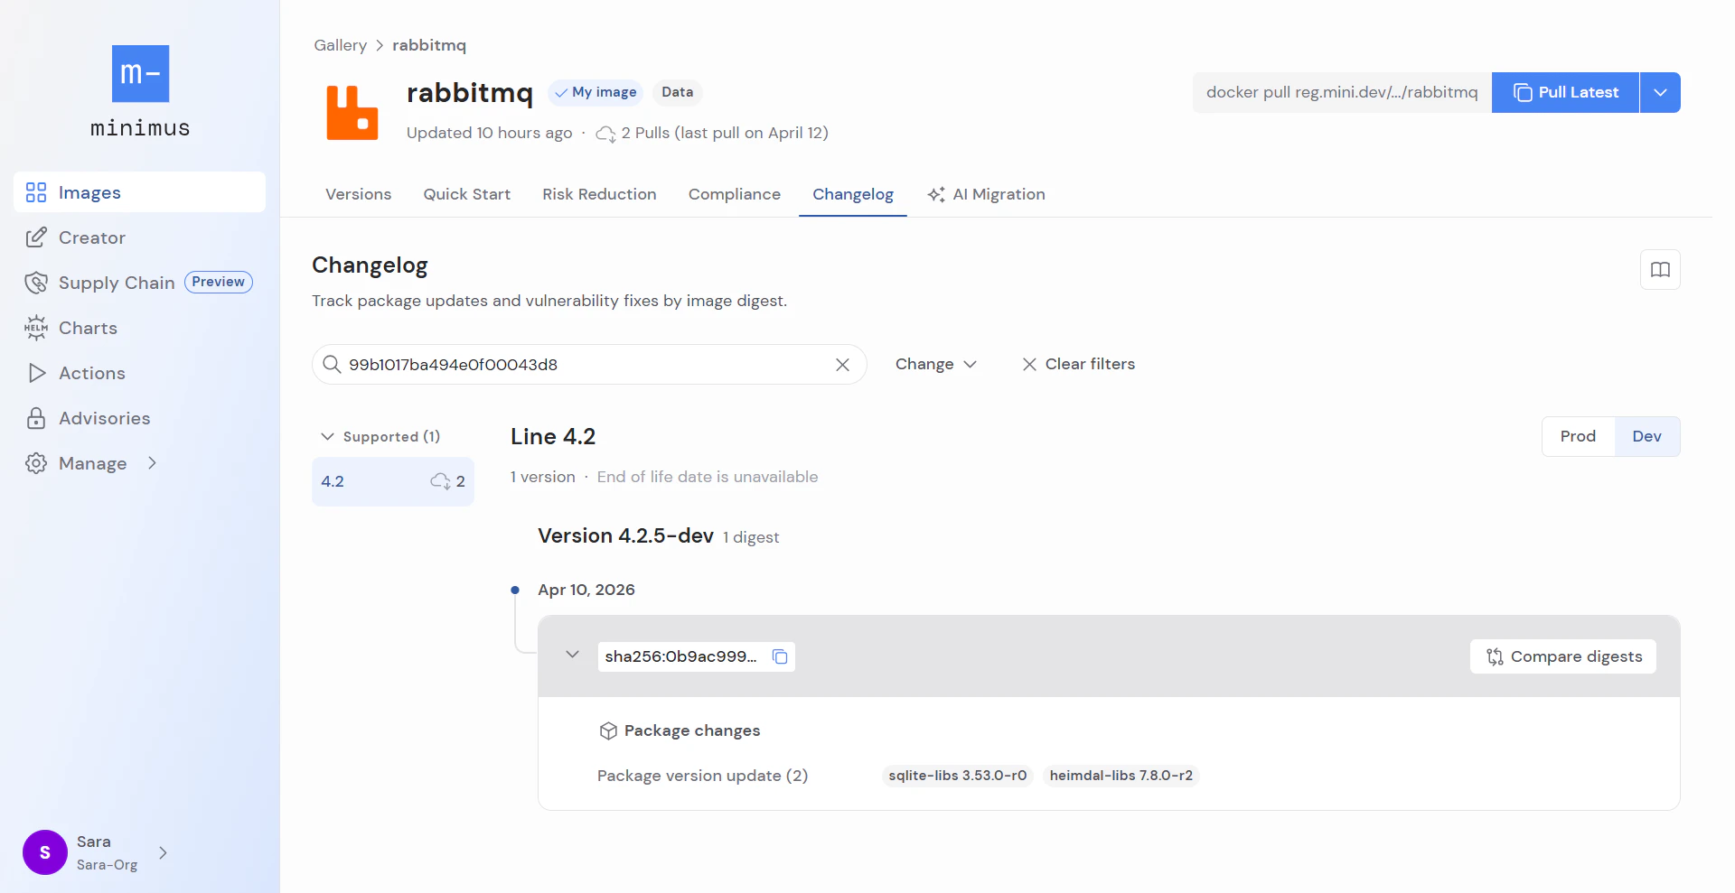Screen dimensions: 1735x893
Task: Click the cloud pull icon on line 4.2
Action: pyautogui.click(x=440, y=481)
